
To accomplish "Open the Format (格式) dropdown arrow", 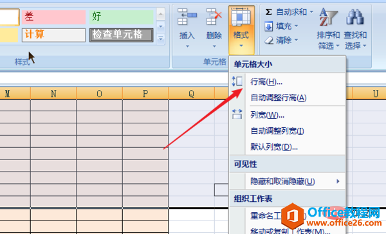I will point(241,46).
